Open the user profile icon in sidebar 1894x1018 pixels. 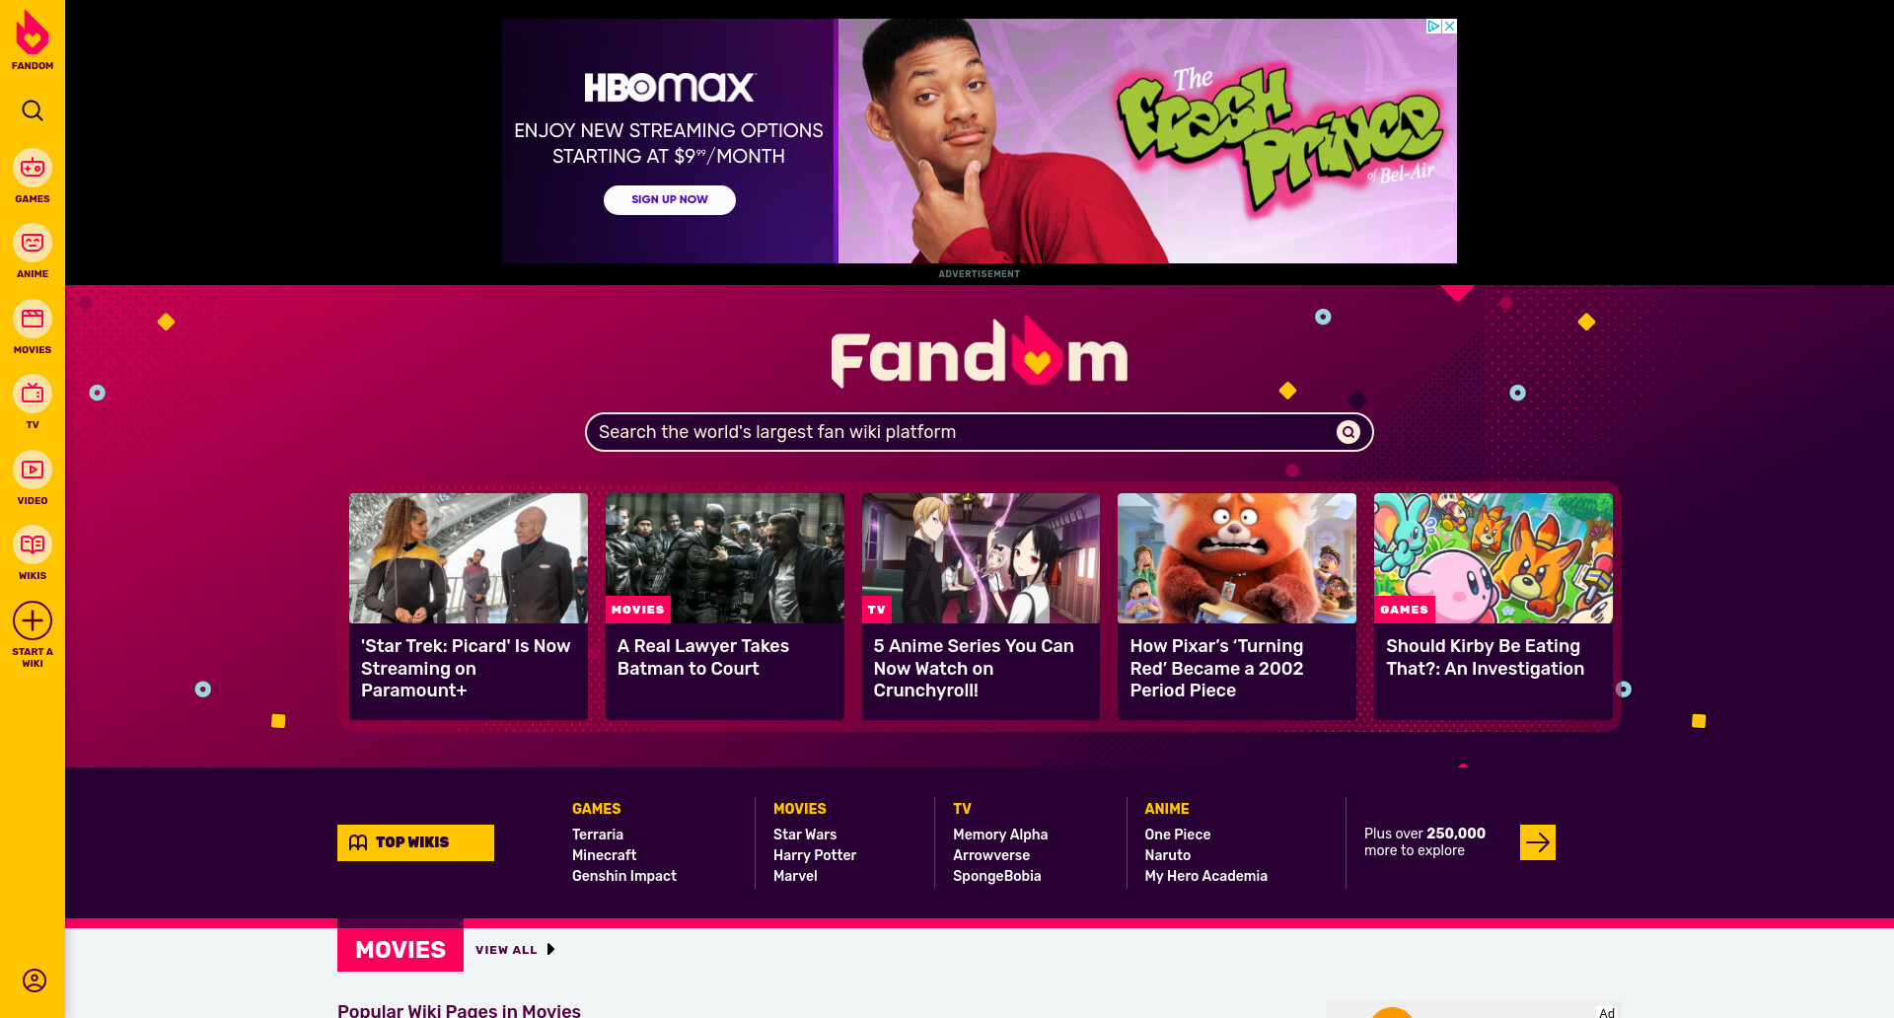(x=35, y=981)
